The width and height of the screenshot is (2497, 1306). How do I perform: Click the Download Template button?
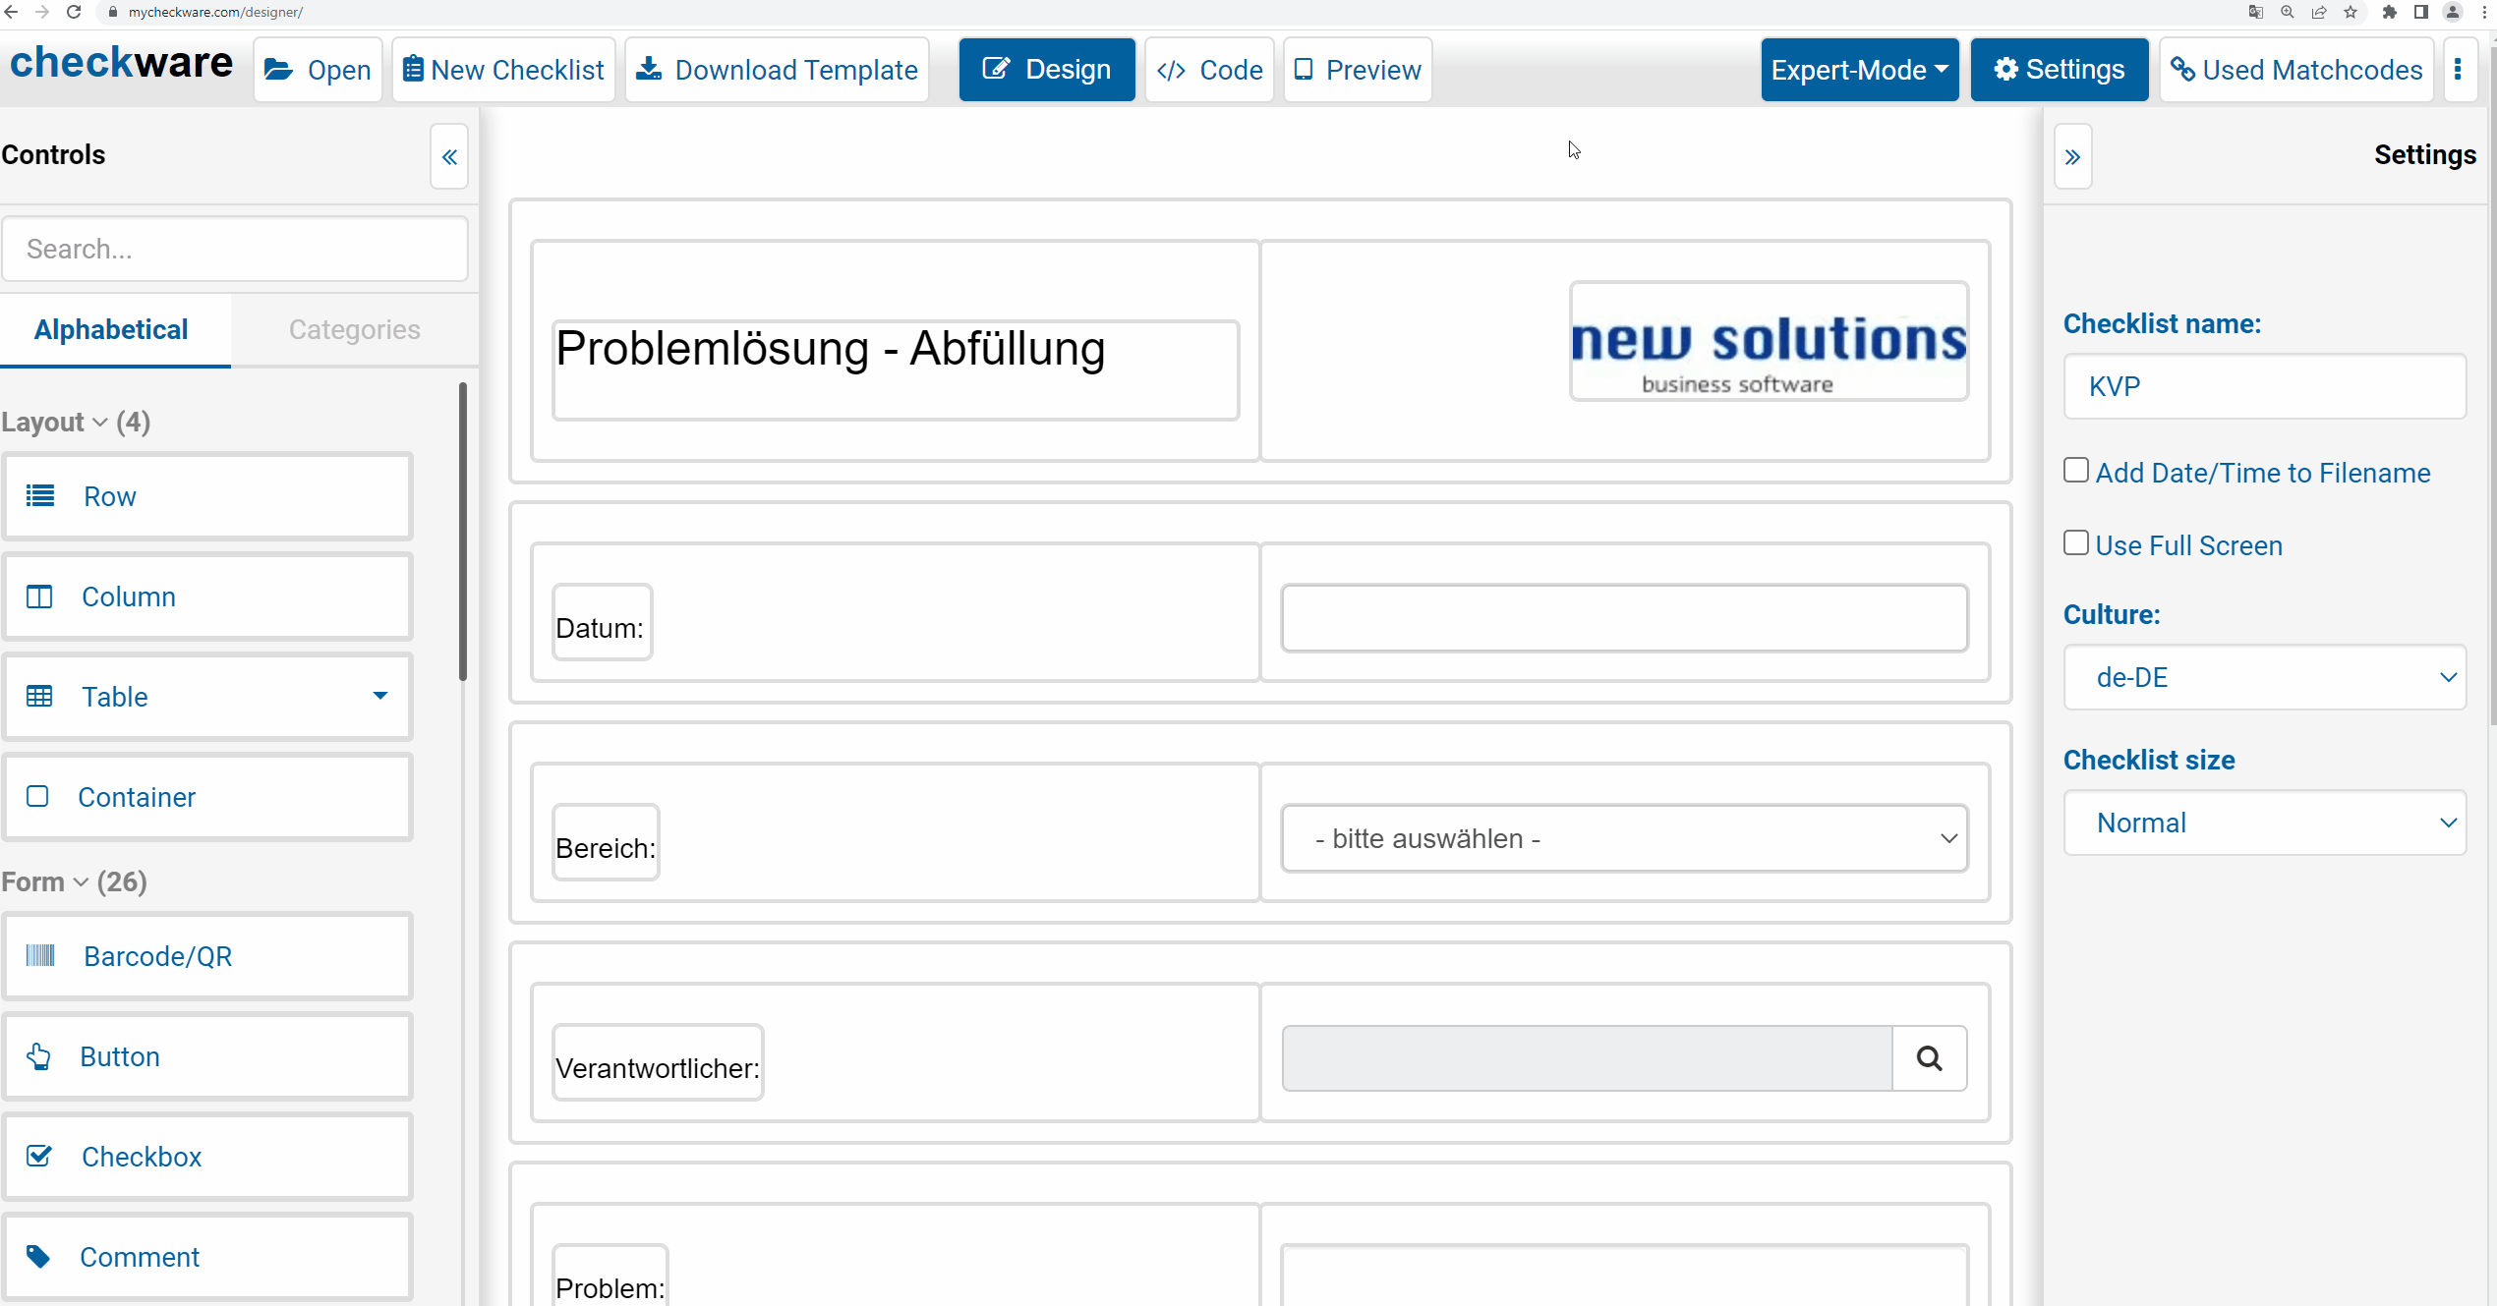click(x=778, y=70)
